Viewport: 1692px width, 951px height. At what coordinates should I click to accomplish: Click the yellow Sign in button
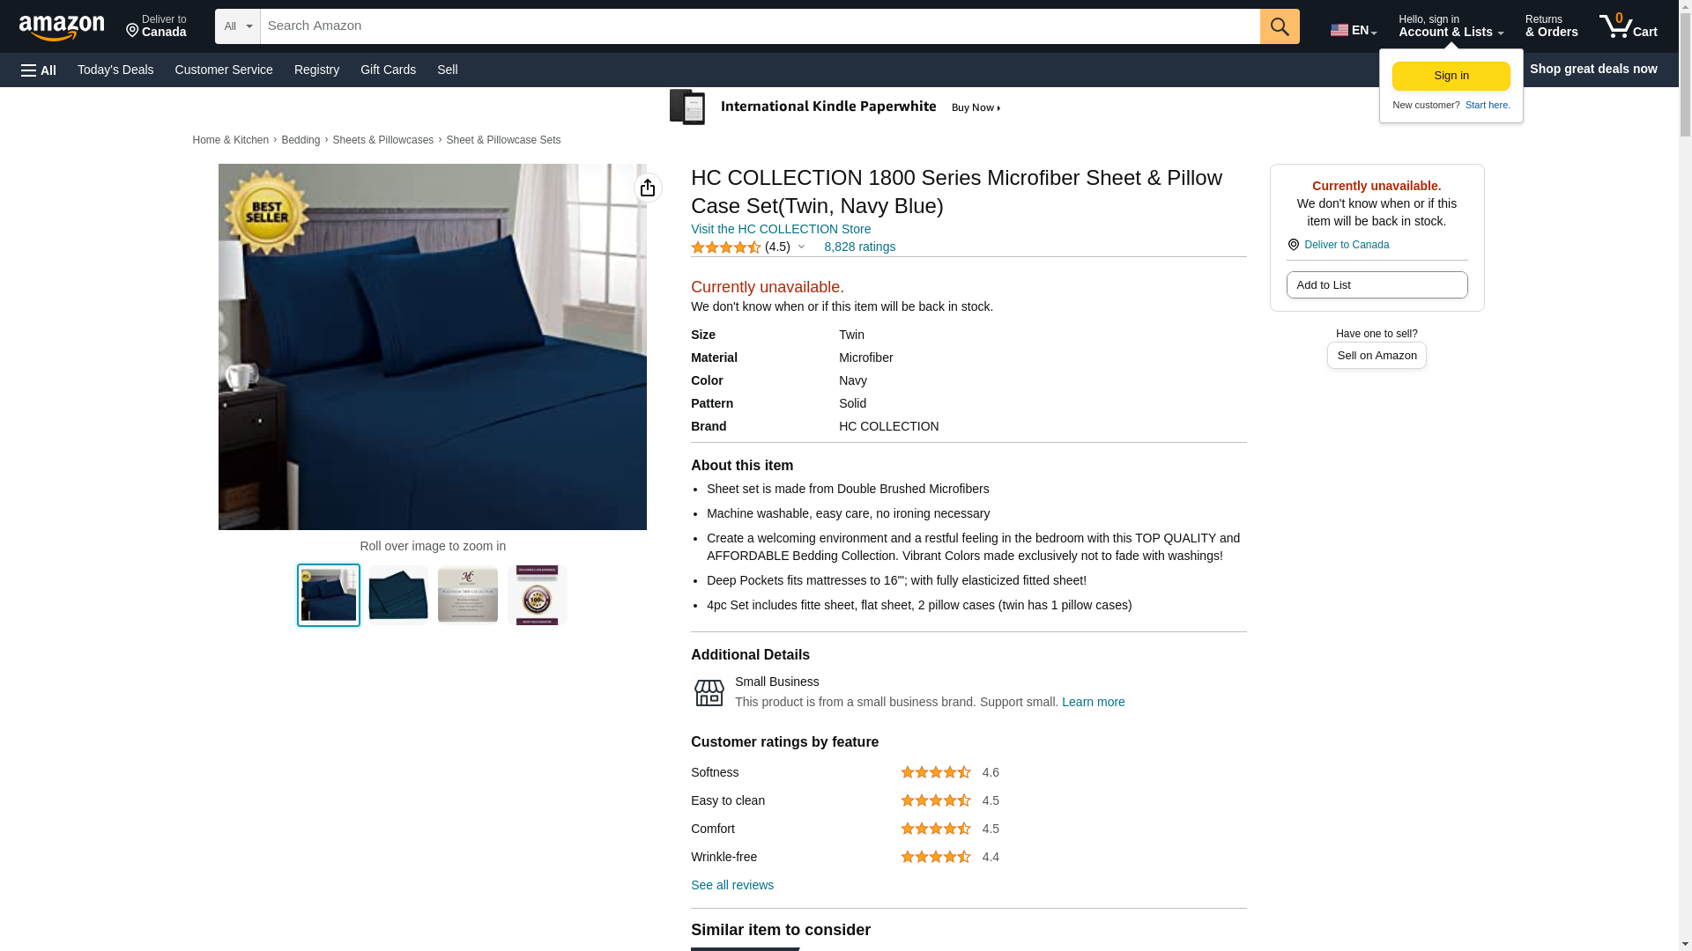(x=1451, y=77)
